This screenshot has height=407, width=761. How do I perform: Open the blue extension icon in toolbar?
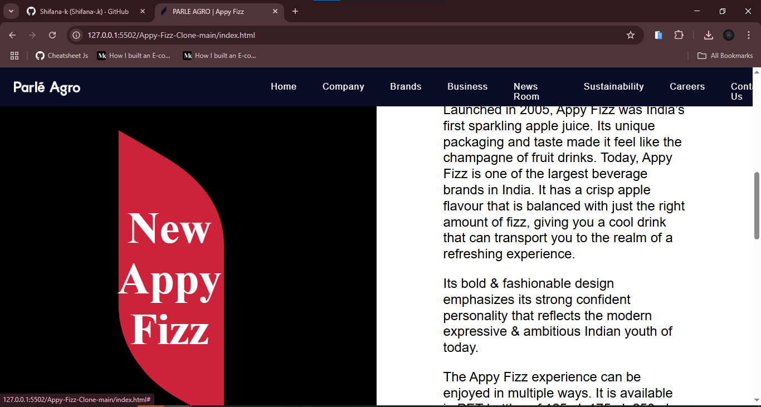[658, 35]
